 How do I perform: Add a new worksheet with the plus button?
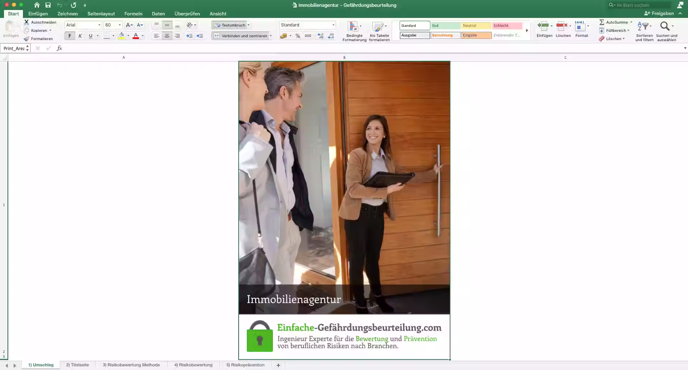tap(278, 365)
